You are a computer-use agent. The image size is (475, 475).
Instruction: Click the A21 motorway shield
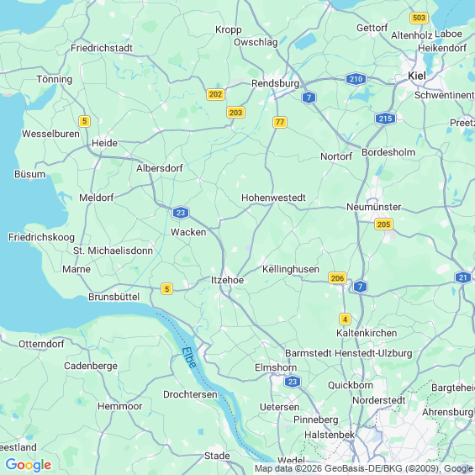[x=463, y=277]
